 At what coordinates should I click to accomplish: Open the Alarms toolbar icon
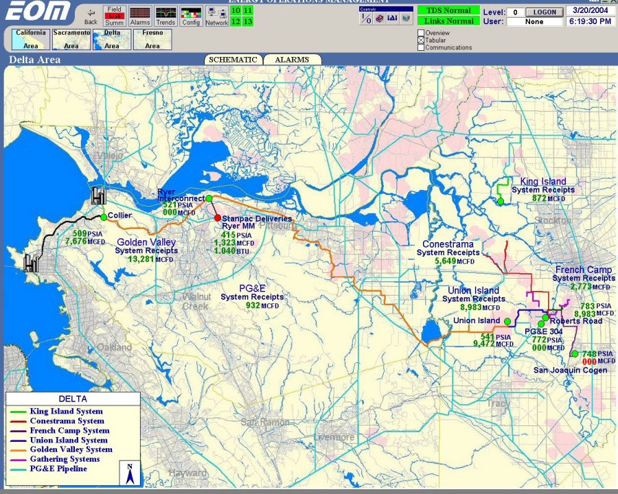(140, 16)
